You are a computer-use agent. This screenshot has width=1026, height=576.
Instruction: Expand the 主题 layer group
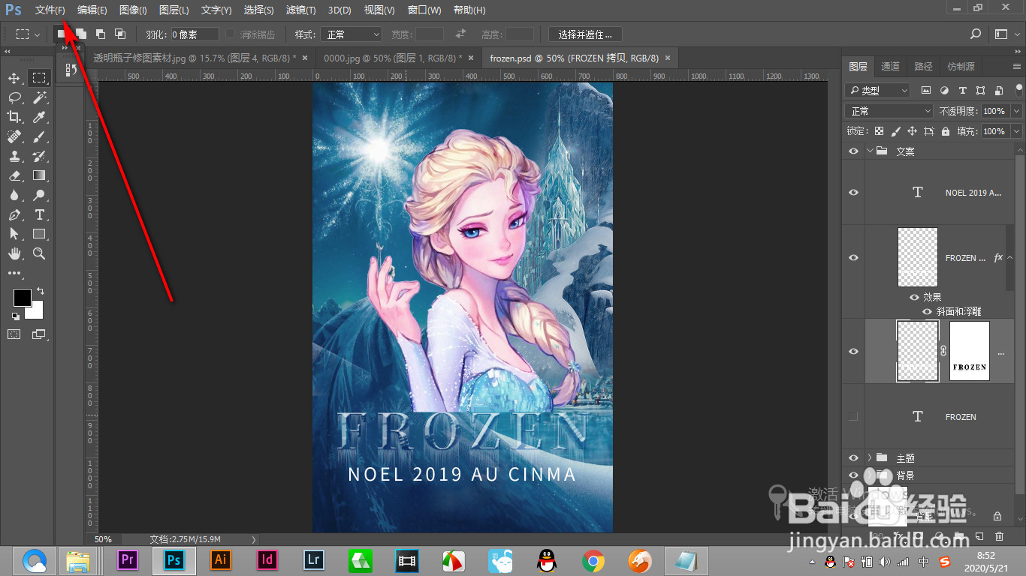point(871,457)
